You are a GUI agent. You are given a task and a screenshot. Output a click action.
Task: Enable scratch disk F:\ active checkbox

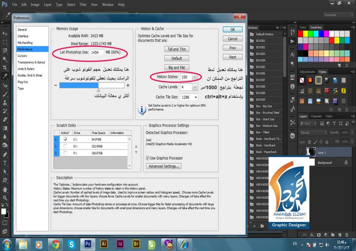click(66, 153)
